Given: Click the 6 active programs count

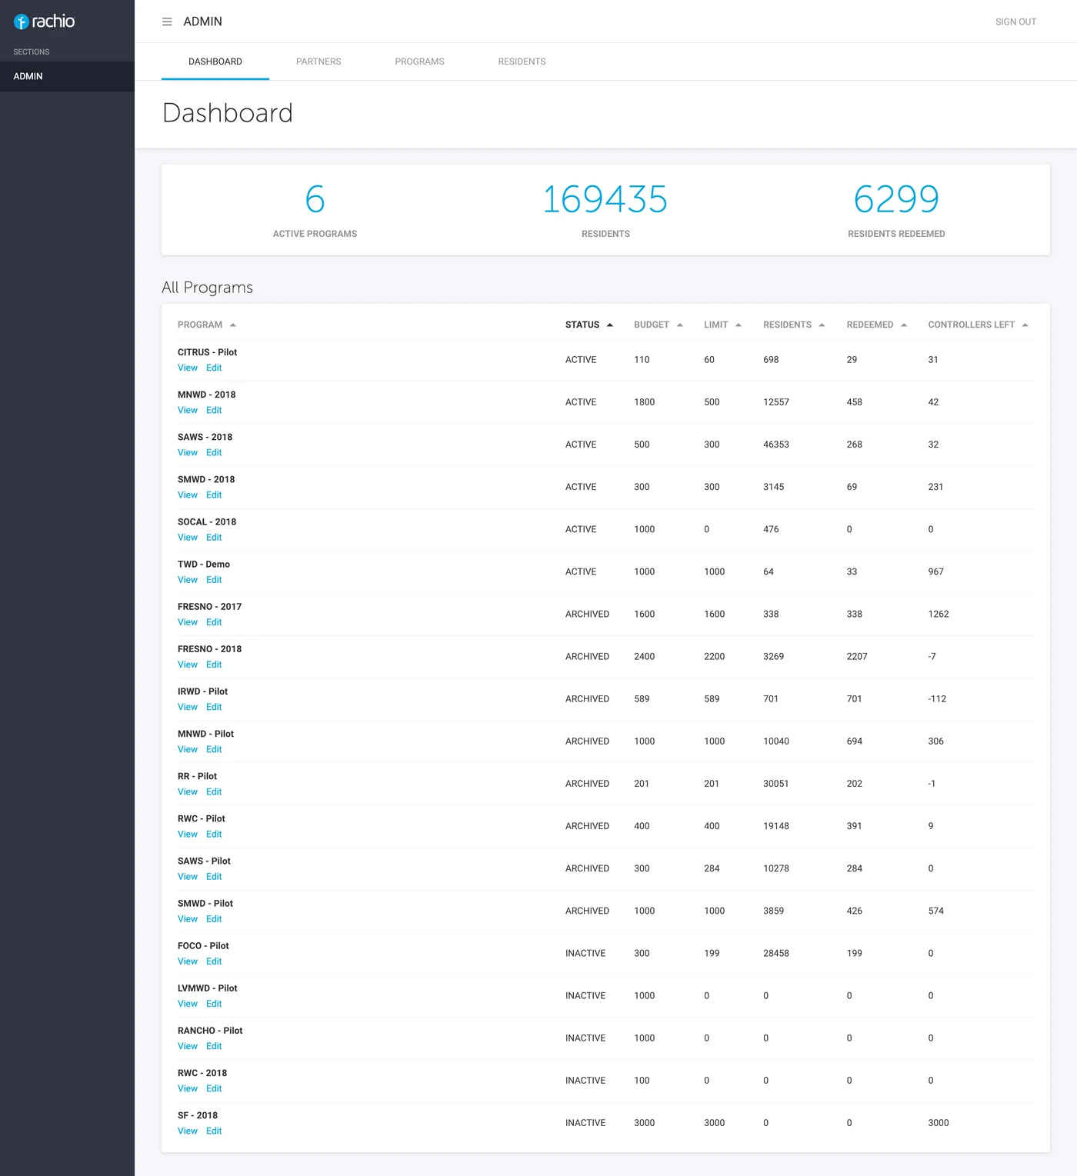Looking at the screenshot, I should [x=315, y=199].
